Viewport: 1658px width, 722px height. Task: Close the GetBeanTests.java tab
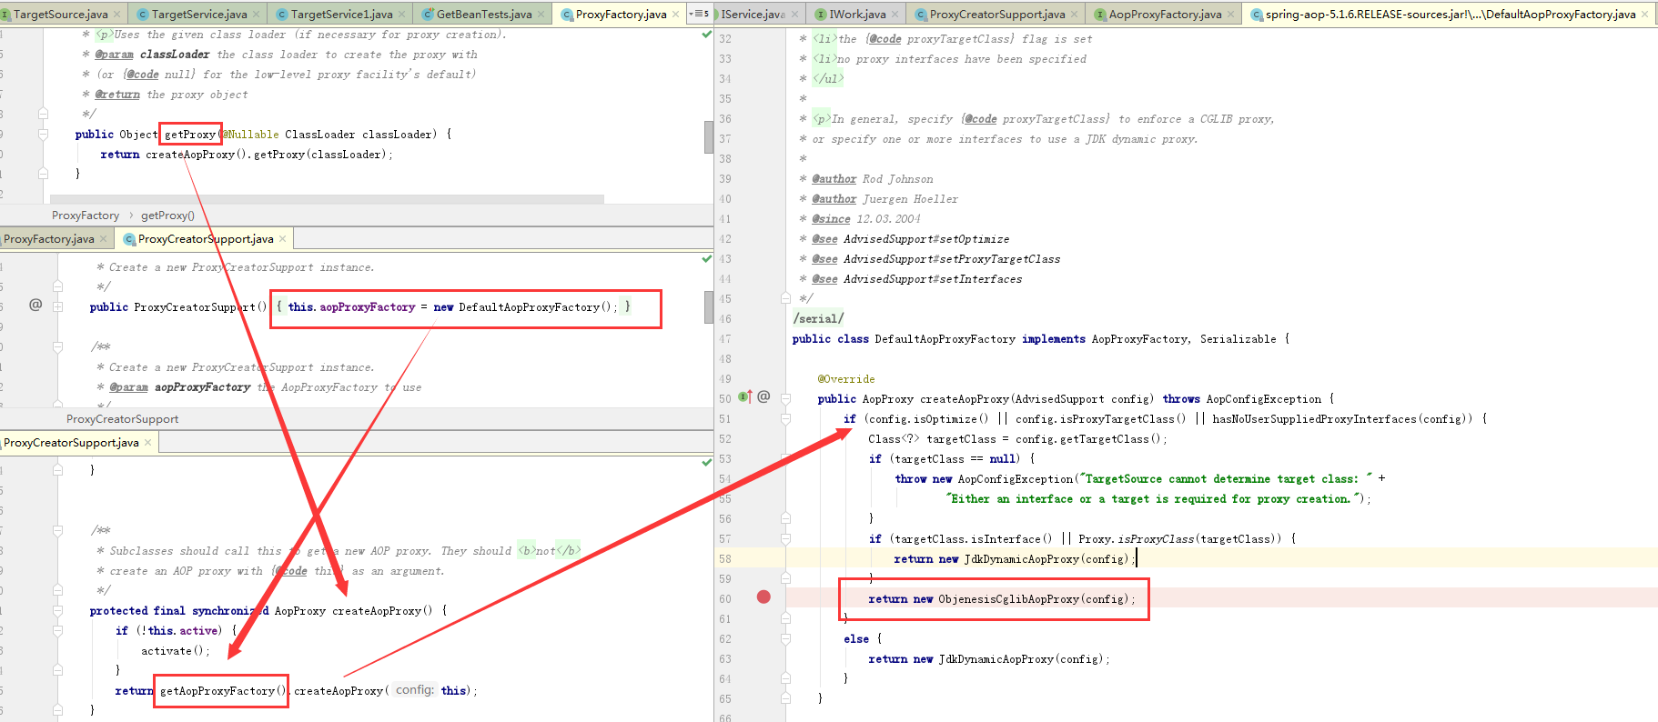point(541,14)
